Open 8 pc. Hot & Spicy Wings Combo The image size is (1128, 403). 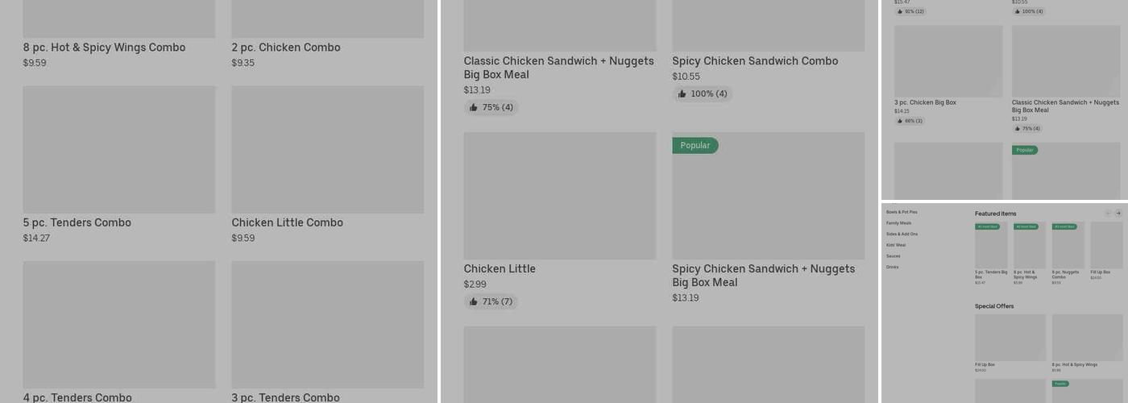click(105, 48)
